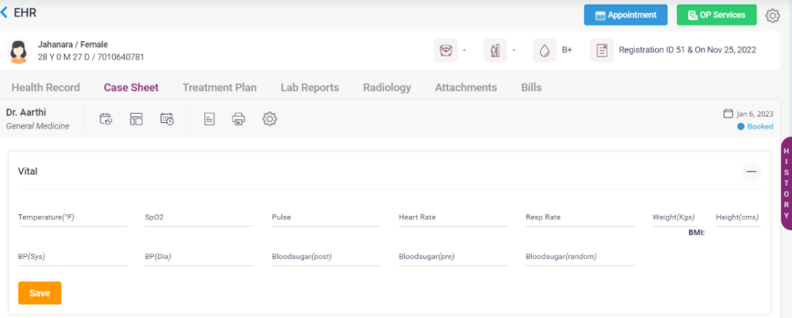792x318 pixels.
Task: Expand the History side panel
Action: point(786,183)
